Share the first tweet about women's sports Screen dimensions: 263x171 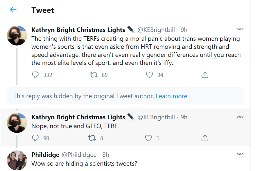[205, 75]
